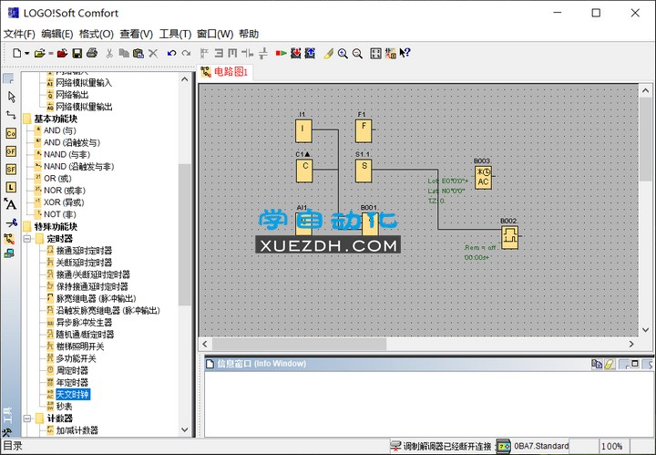This screenshot has width=656, height=455.
Task: Open a file via the folder icon
Action: [40, 53]
